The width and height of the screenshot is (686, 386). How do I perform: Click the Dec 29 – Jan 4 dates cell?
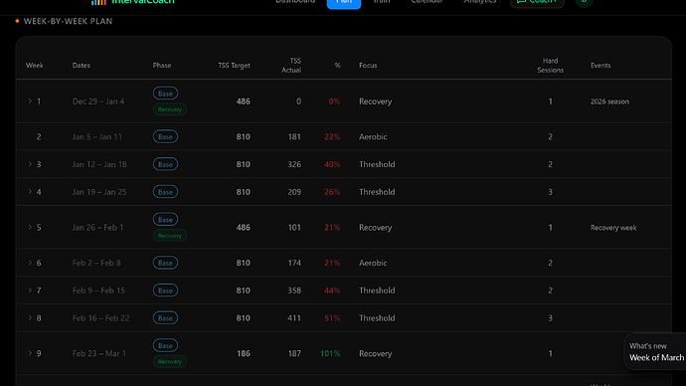[98, 101]
